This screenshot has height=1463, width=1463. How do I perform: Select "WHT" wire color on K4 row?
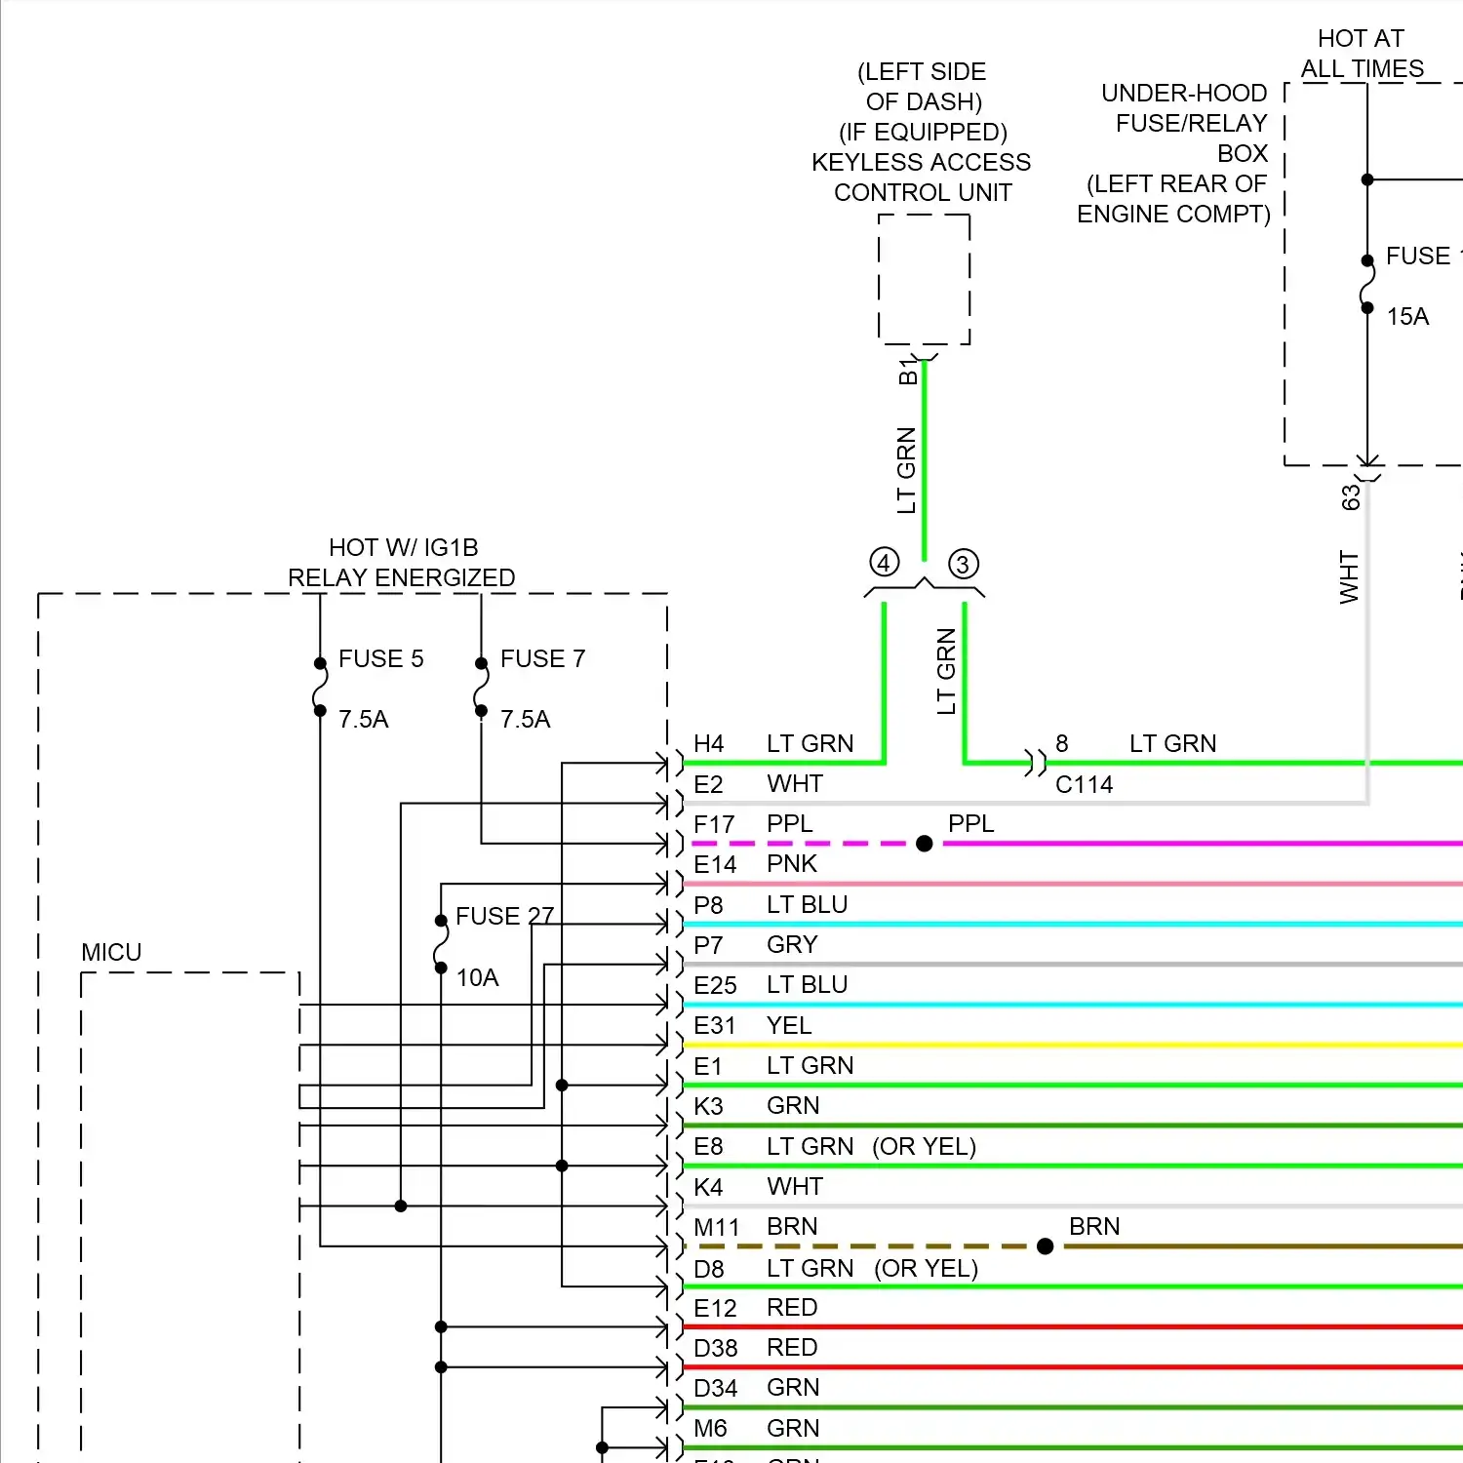794,1187
